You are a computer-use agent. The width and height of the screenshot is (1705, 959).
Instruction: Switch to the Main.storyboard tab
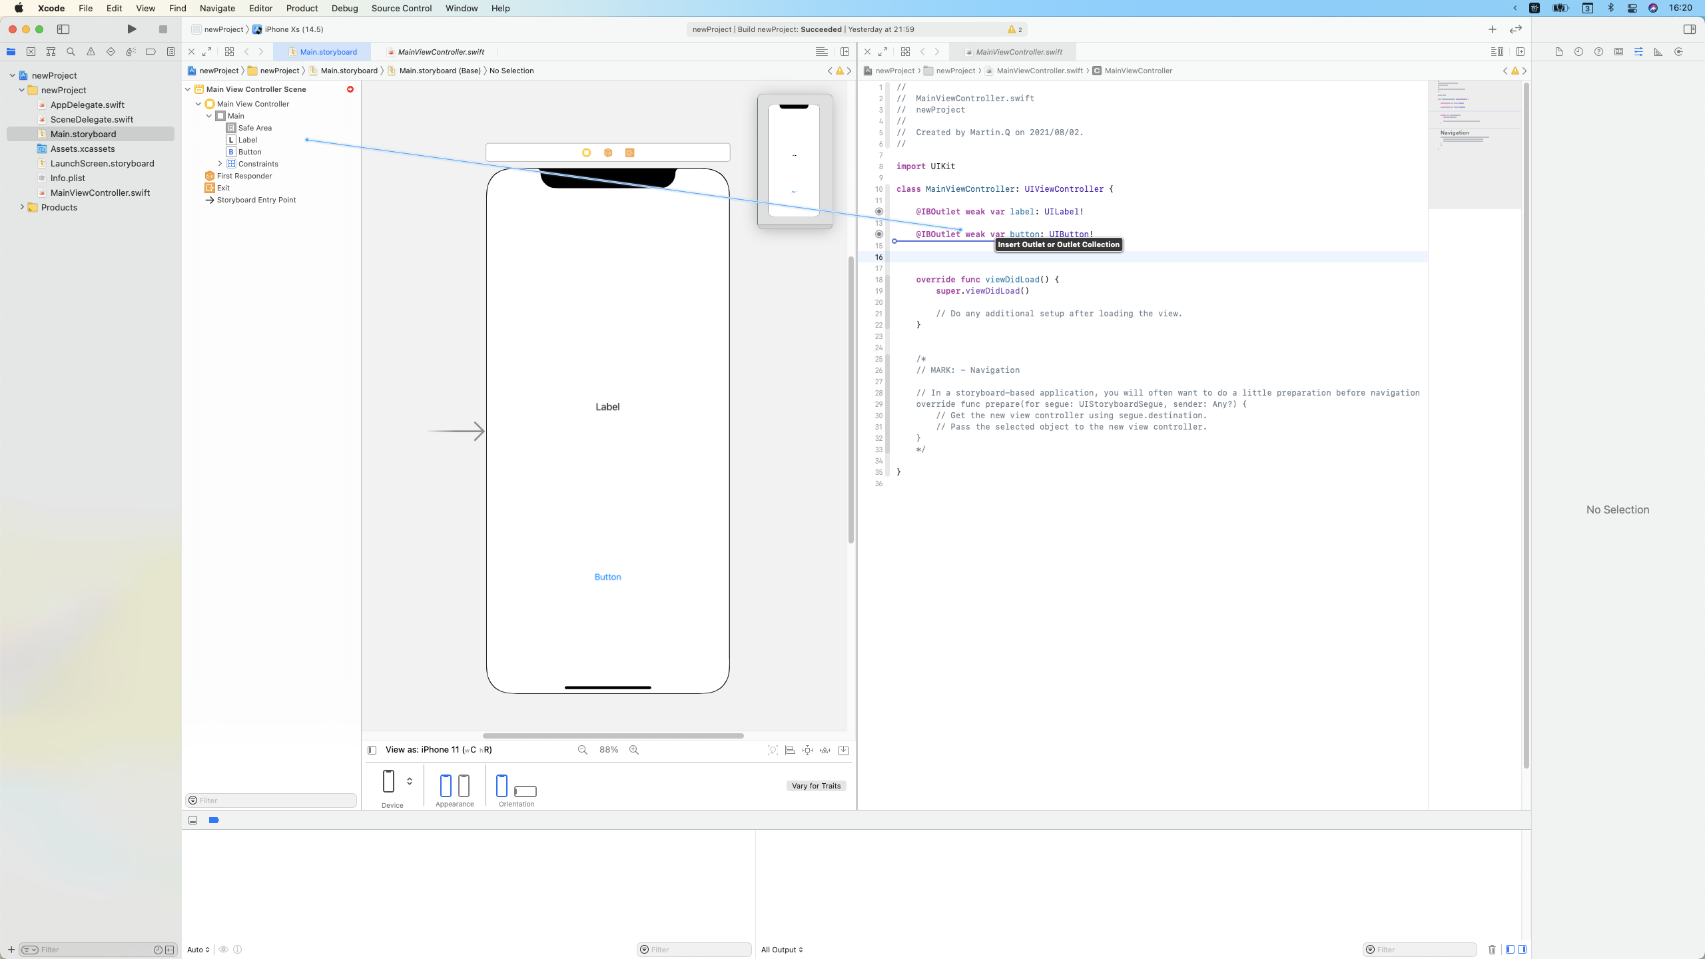[328, 52]
